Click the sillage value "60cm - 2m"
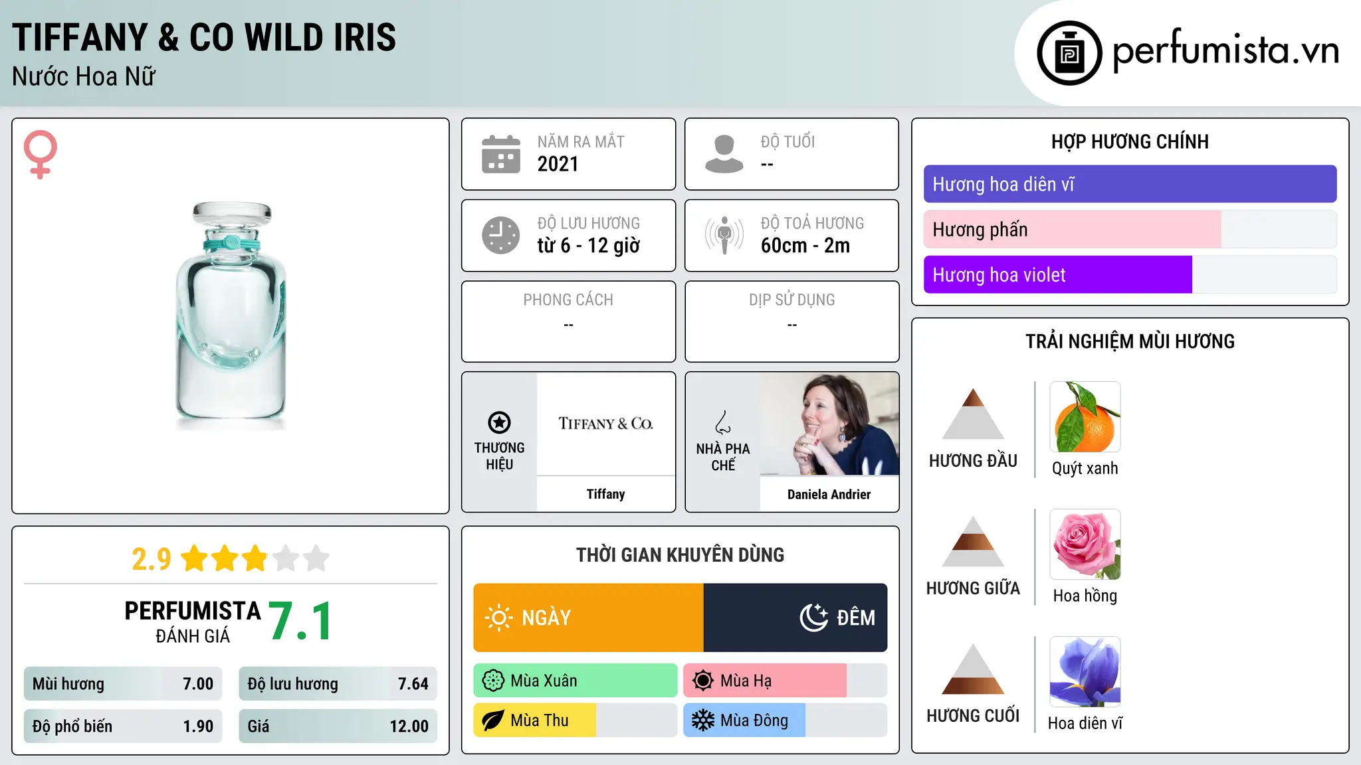This screenshot has width=1361, height=765. [805, 246]
